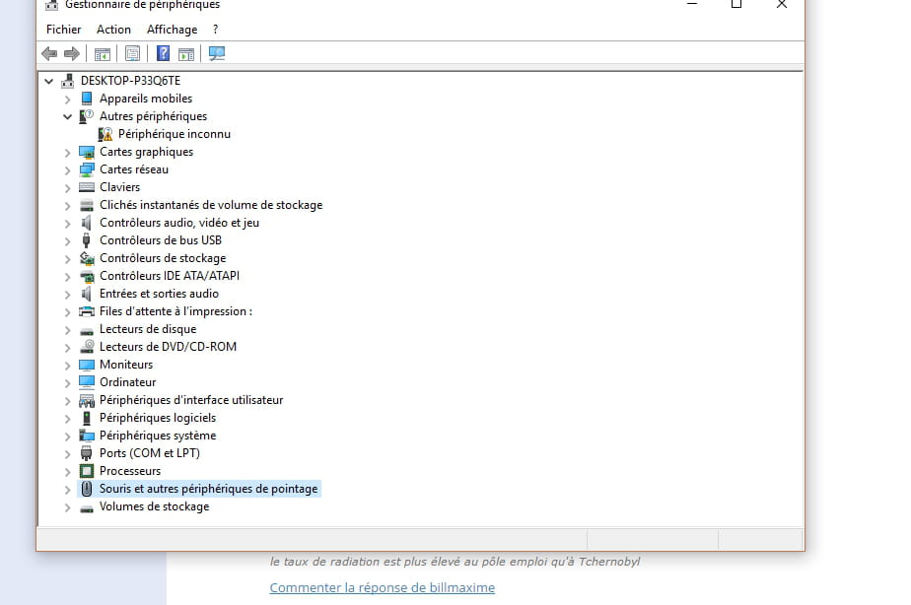Follow the Commenter la réponse de billmaxime link
Image resolution: width=911 pixels, height=605 pixels.
[x=383, y=587]
